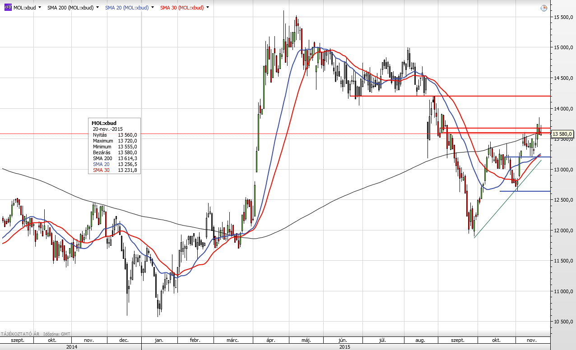
Task: Click the 12 000,0 price axis label
Action: pos(563,230)
